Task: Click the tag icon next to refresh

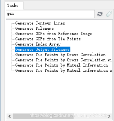Action: point(109,14)
